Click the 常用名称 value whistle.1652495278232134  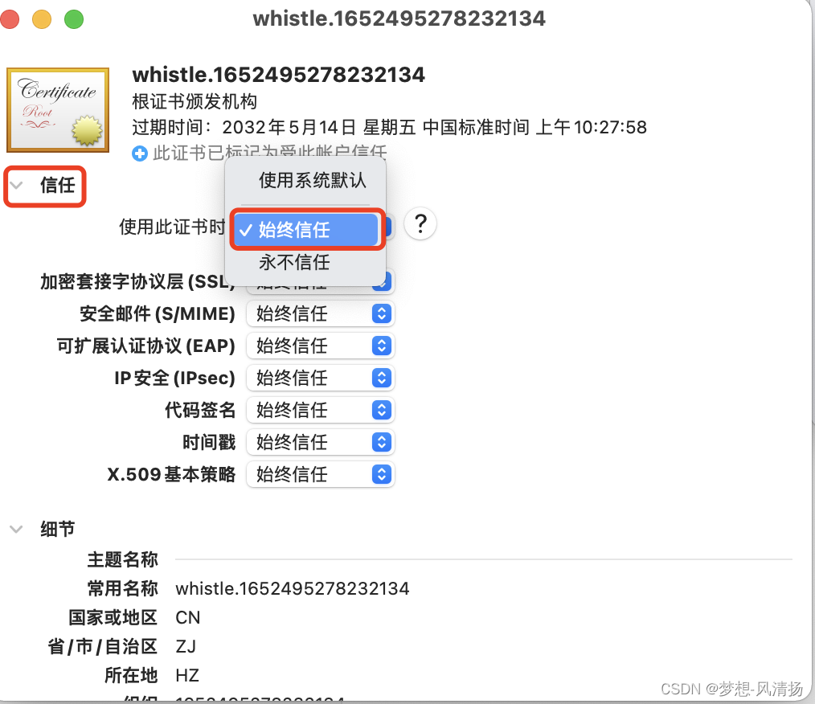click(293, 588)
